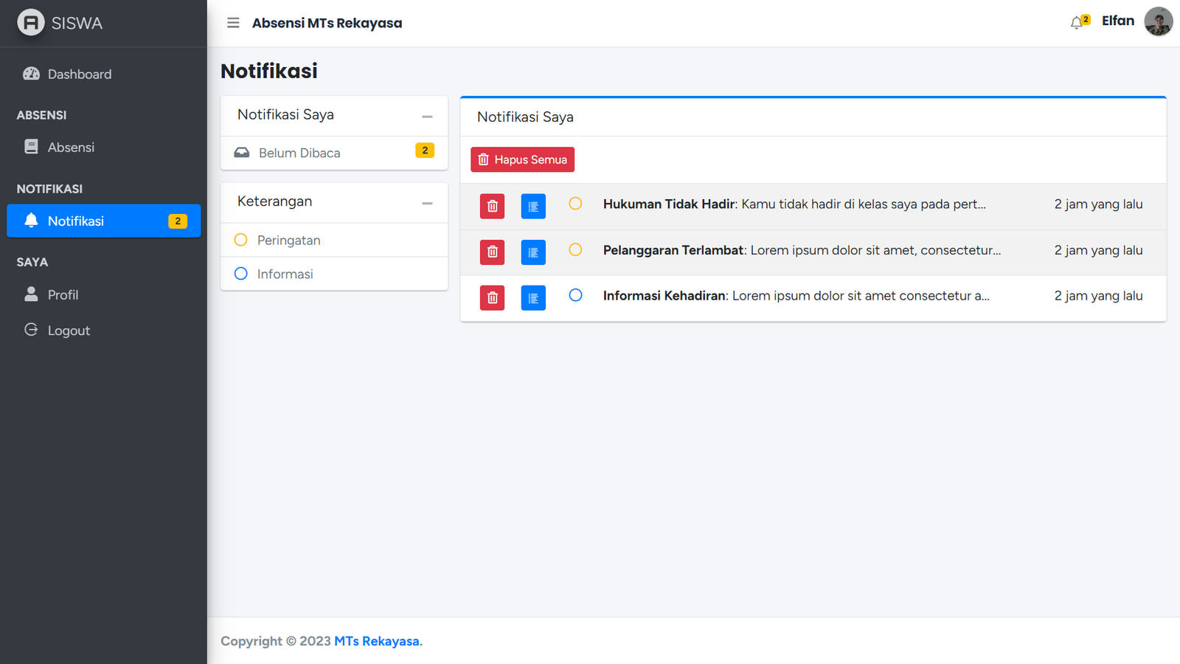Open the notification bell in top bar
This screenshot has height=664, width=1180.
click(1078, 22)
